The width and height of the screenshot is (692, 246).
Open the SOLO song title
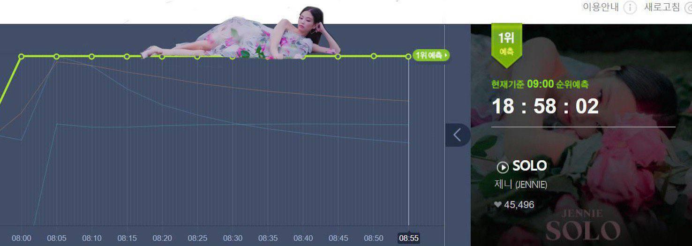point(529,165)
